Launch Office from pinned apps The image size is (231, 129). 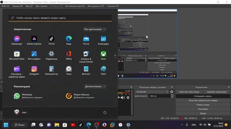pyautogui.click(x=69, y=56)
